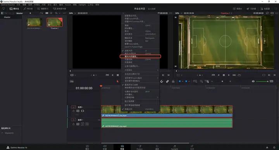Click the media pool search magnifier
This screenshot has width=279, height=150.
click(56, 13)
